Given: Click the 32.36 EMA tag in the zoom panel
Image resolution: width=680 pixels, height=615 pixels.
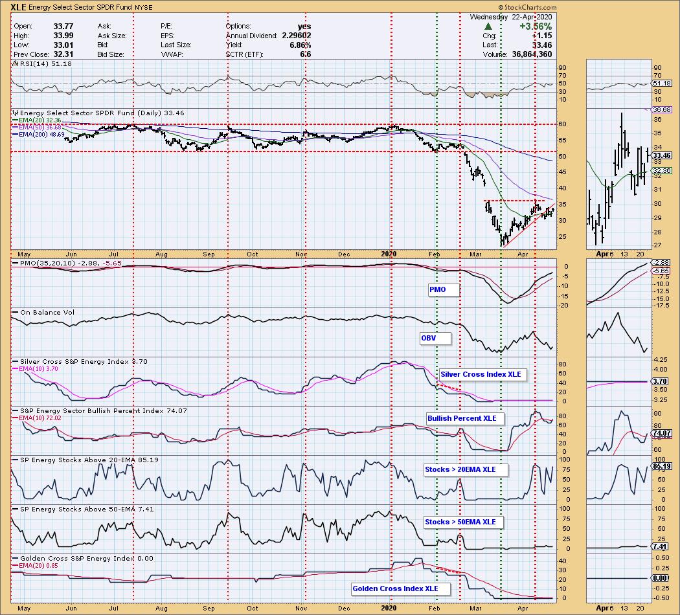Looking at the screenshot, I should (x=661, y=171).
